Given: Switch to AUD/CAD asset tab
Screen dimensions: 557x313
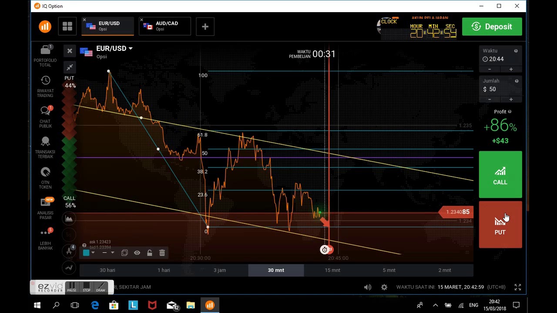Looking at the screenshot, I should coord(165,26).
